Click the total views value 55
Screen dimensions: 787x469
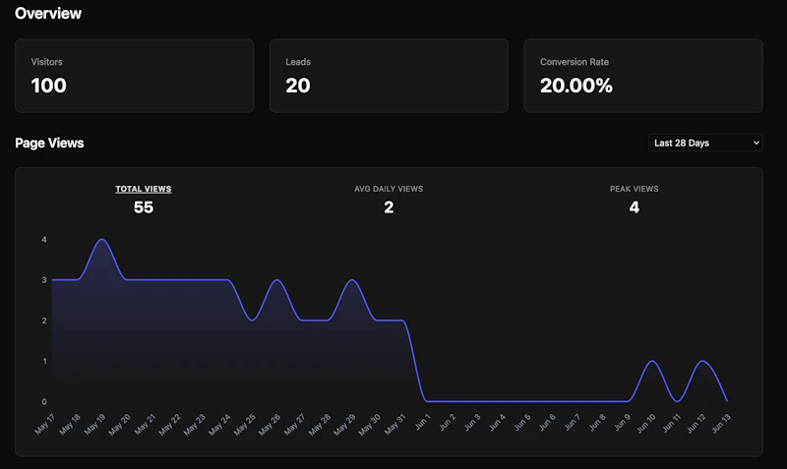[x=143, y=207]
